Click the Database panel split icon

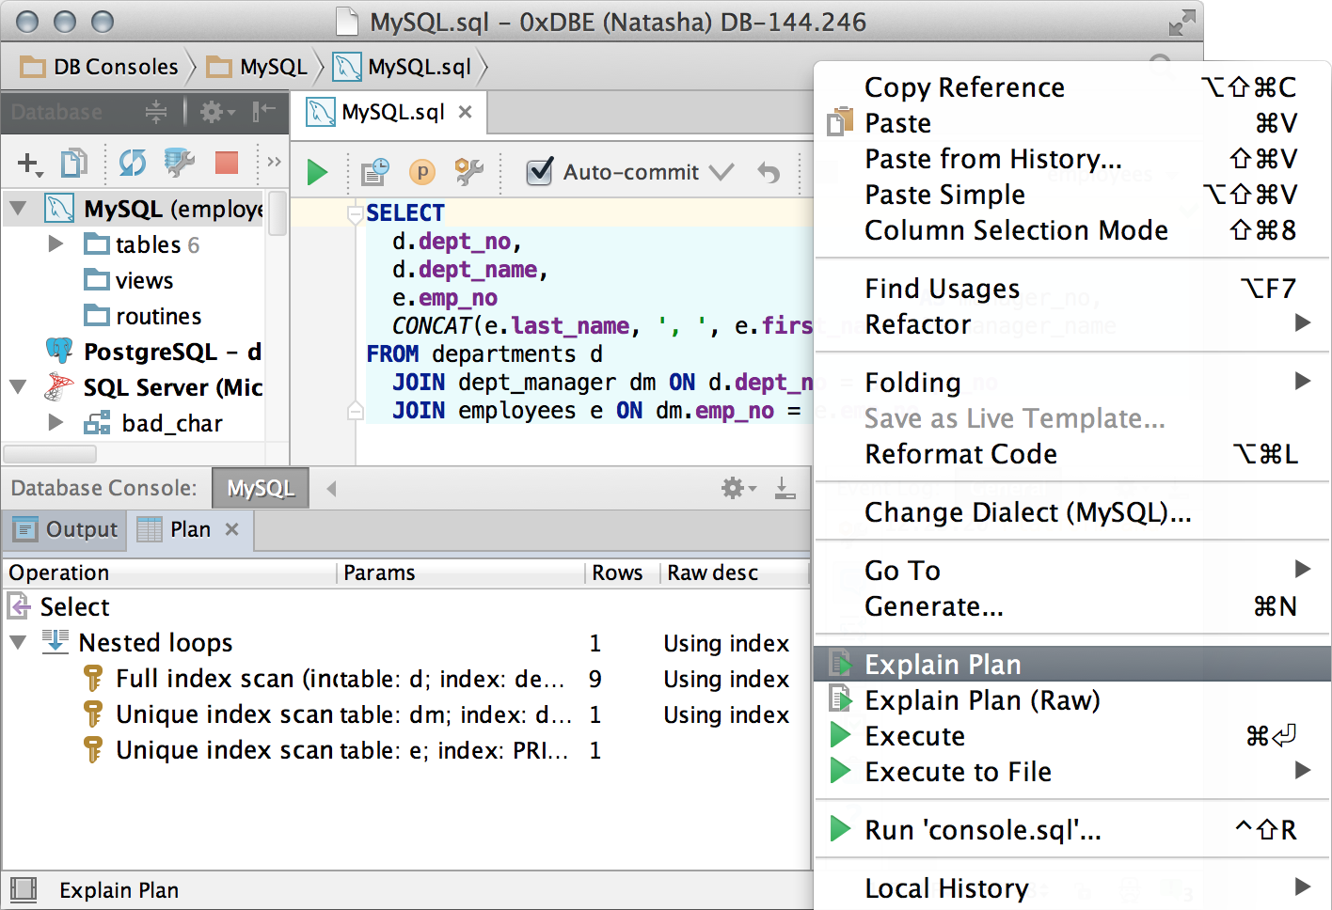point(156,112)
